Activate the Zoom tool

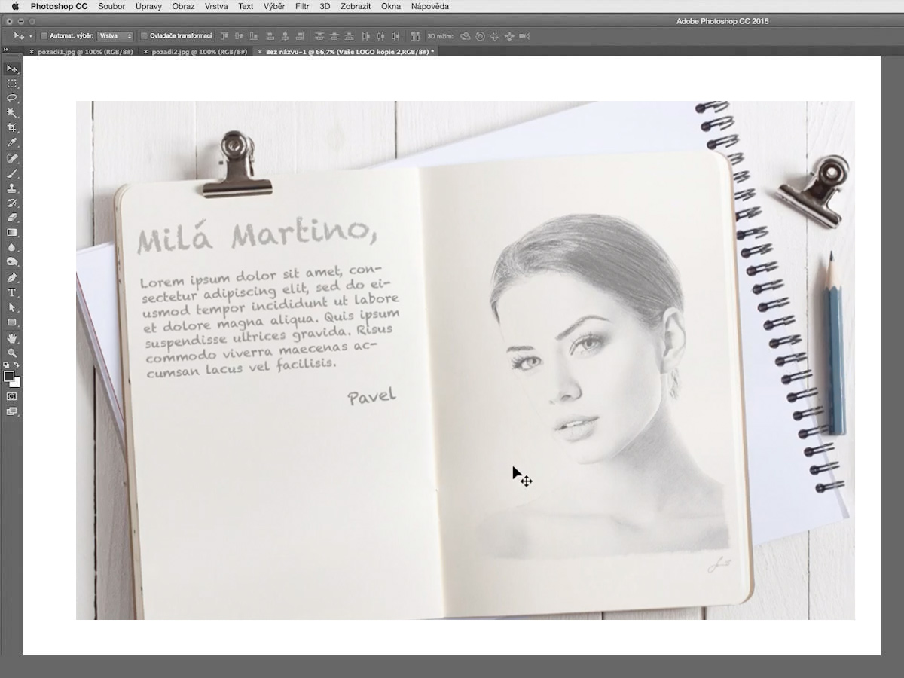[x=12, y=353]
